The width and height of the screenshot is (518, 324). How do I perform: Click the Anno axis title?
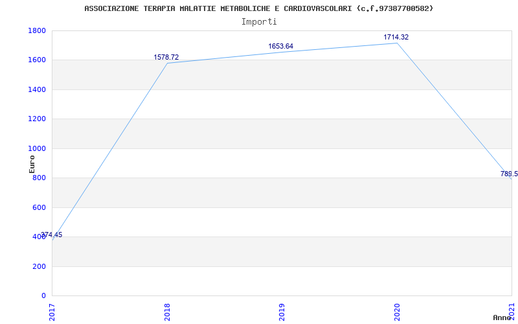(502, 318)
